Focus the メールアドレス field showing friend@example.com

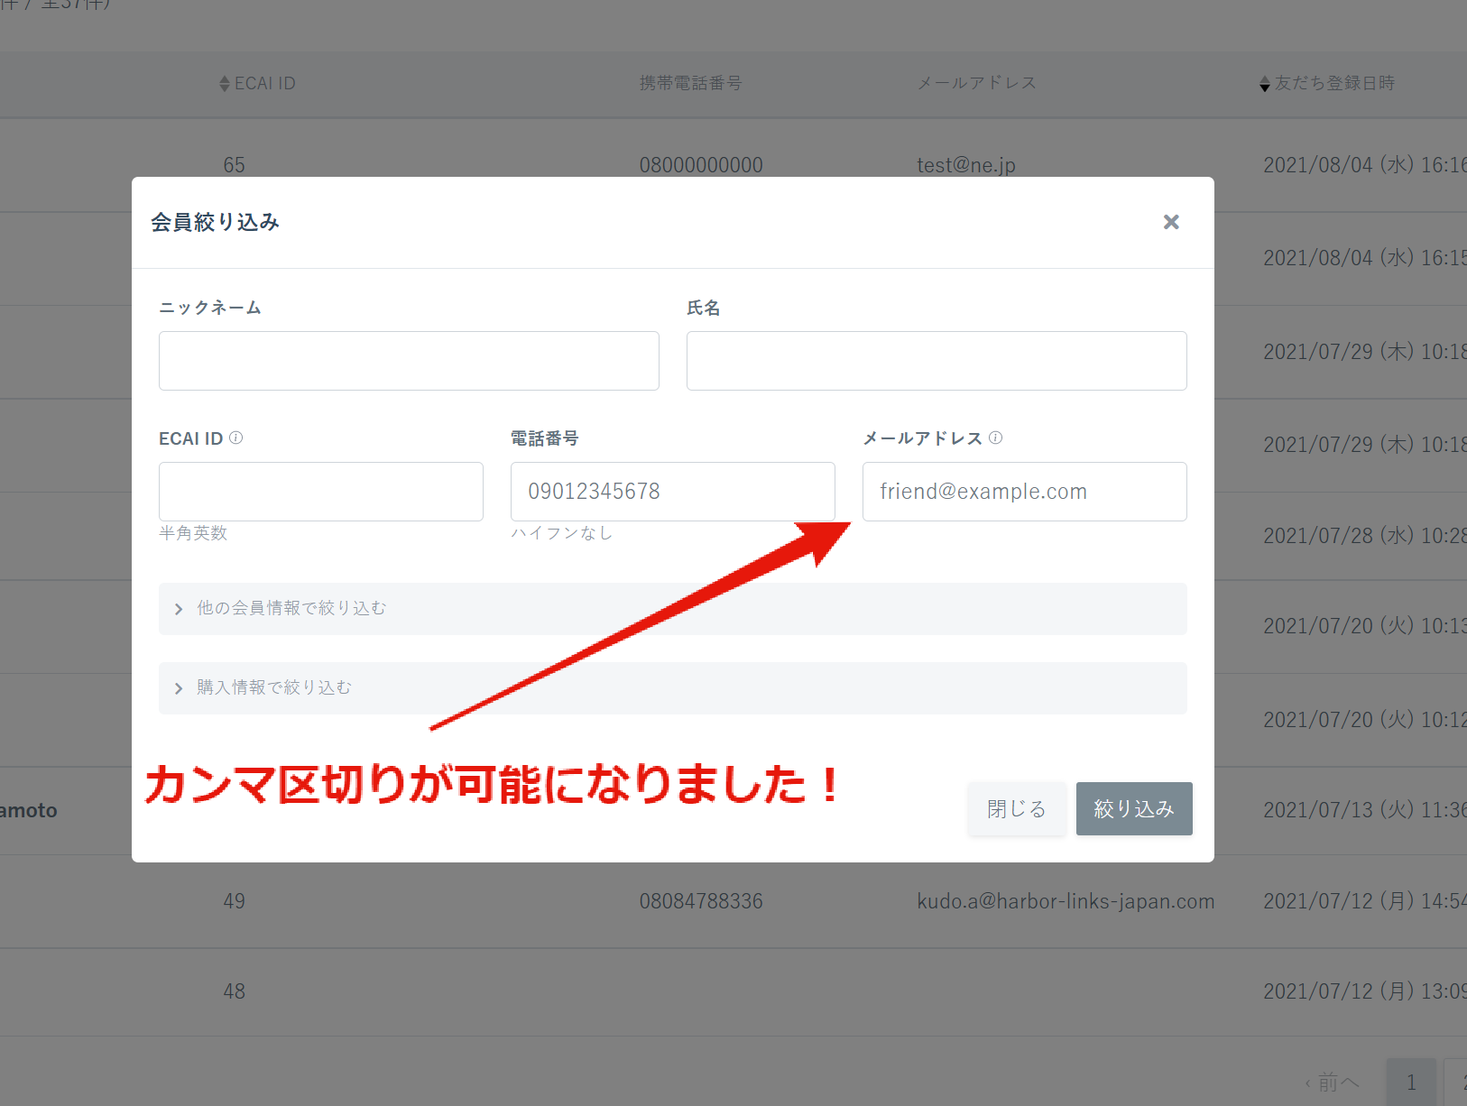point(1024,491)
